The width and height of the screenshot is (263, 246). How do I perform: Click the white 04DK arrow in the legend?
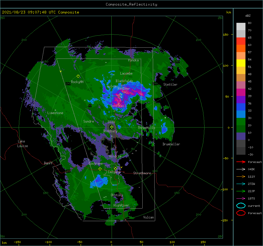point(241,169)
